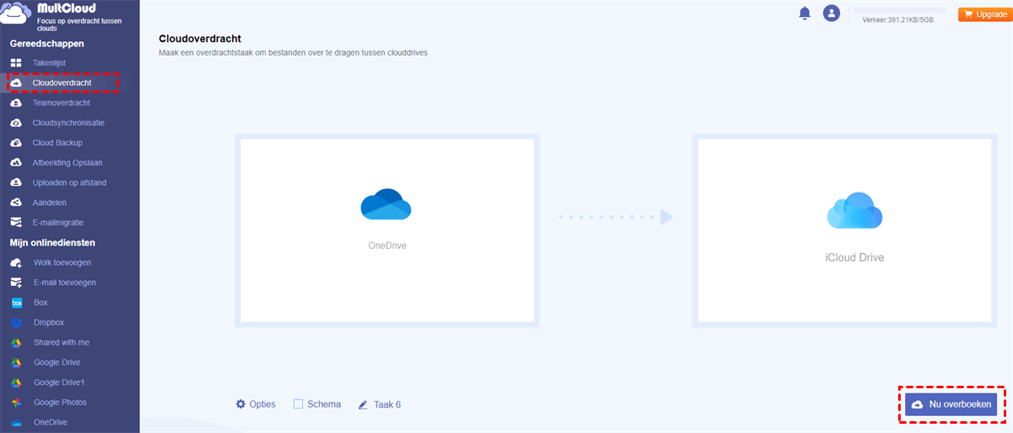Go to Cloudsynchronisatie
1013x433 pixels.
[69, 122]
